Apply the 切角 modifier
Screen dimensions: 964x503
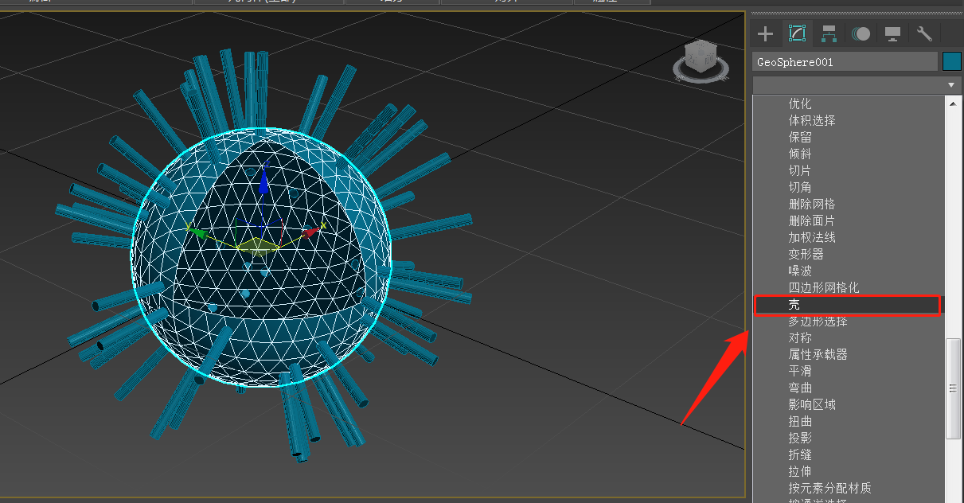tap(800, 187)
